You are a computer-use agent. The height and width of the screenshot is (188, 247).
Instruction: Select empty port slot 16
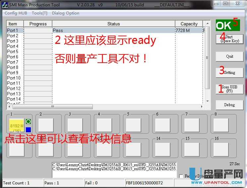pos(220,149)
